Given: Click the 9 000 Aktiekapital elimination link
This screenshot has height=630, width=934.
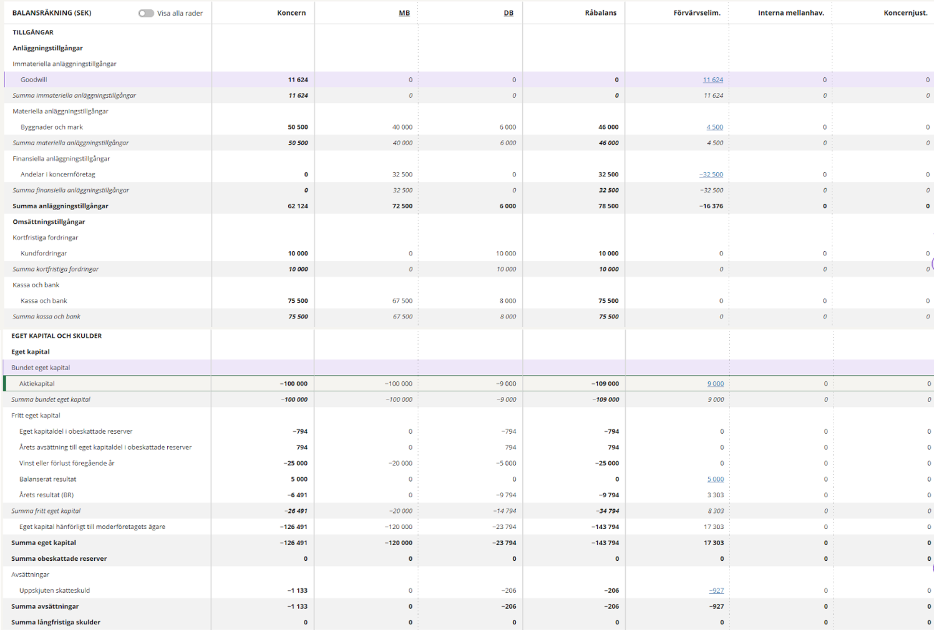Looking at the screenshot, I should (715, 384).
